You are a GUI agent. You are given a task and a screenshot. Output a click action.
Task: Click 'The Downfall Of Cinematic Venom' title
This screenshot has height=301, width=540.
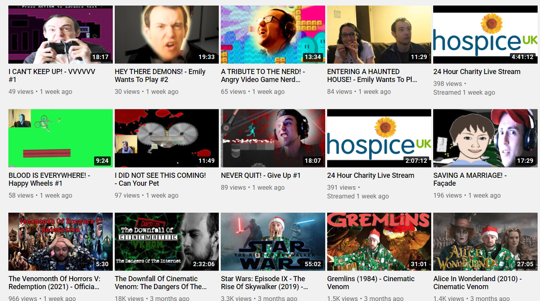[161, 283]
